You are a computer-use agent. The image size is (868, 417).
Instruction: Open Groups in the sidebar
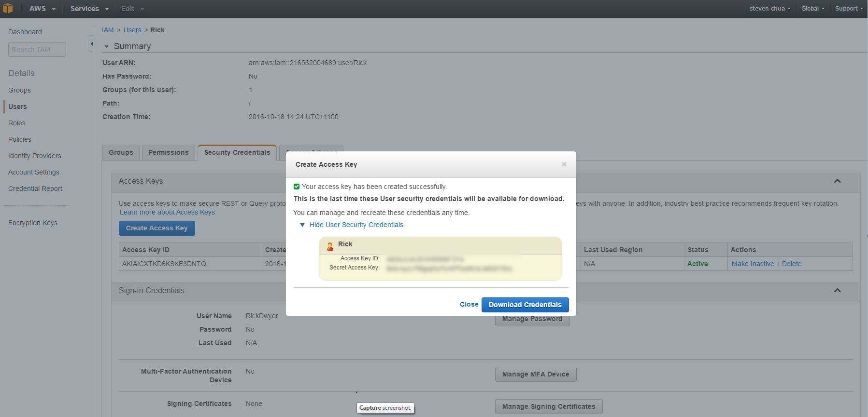pos(19,90)
